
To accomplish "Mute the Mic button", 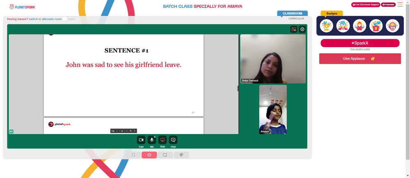I will (x=152, y=140).
